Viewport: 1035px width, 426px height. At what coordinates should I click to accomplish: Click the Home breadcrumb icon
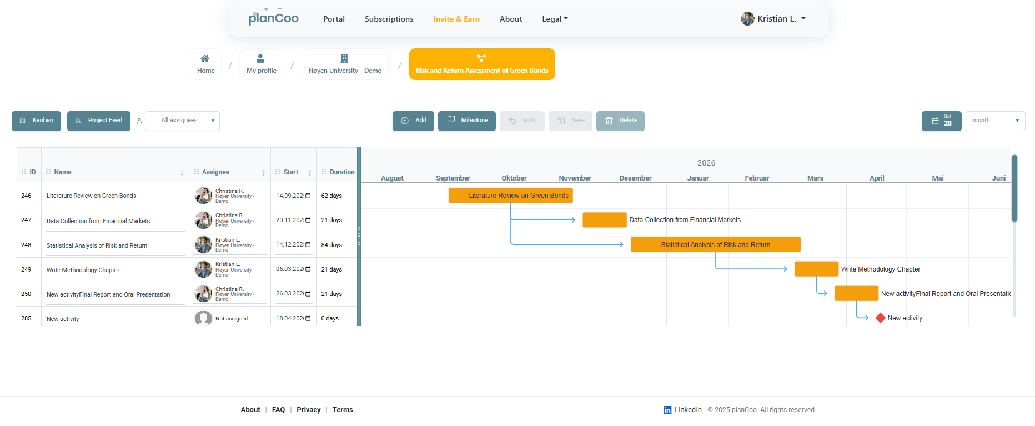click(x=205, y=58)
